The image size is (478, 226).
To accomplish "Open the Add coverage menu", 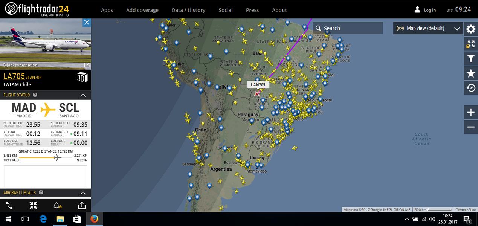I will (x=142, y=10).
